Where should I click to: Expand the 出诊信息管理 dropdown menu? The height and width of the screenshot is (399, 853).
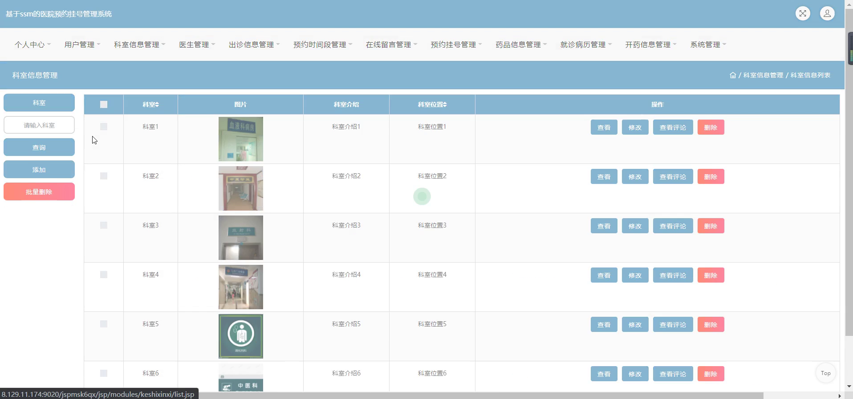(254, 44)
